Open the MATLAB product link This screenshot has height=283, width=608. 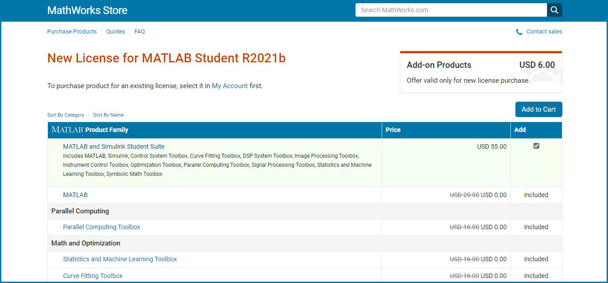(75, 195)
